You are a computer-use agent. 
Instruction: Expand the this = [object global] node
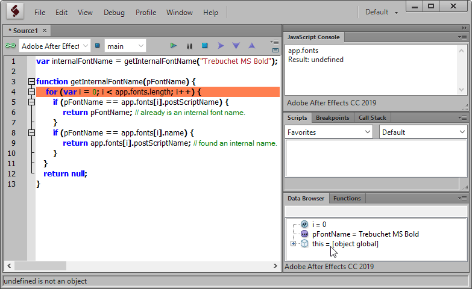(x=293, y=244)
